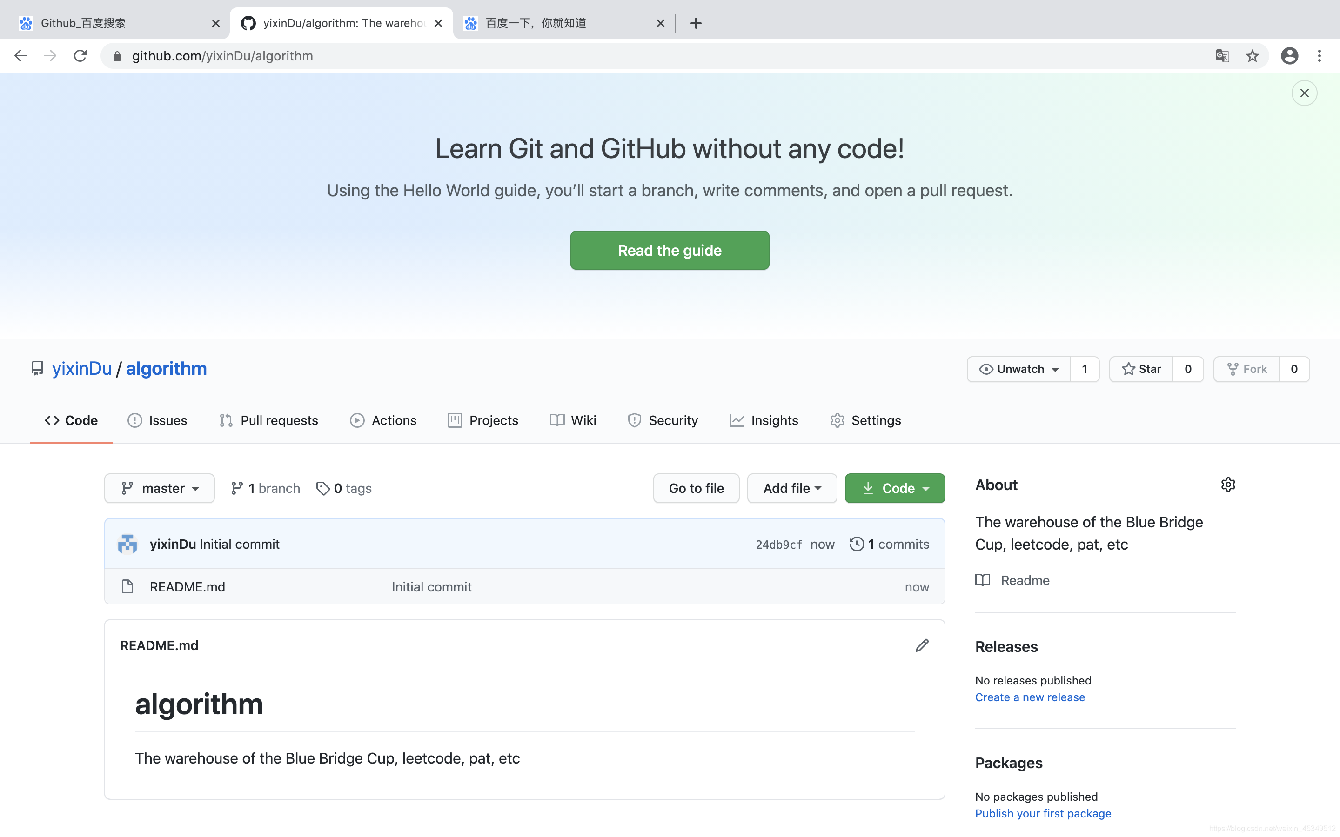Click the forks count 0

1294,369
